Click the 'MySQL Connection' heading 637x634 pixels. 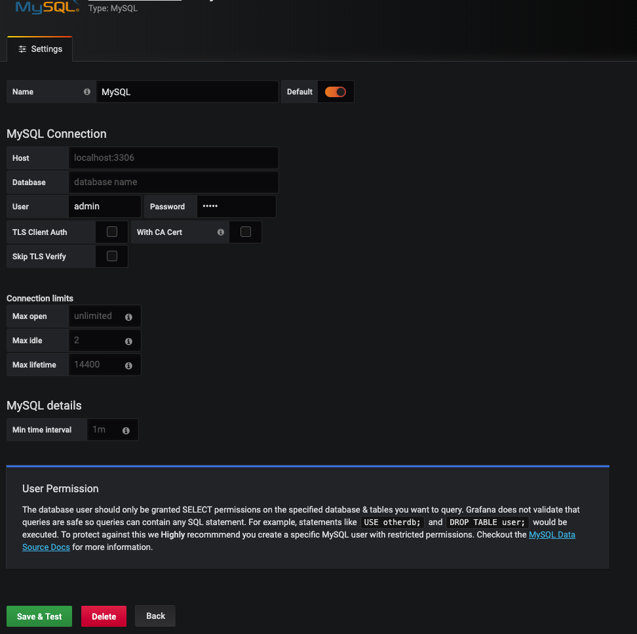click(x=56, y=134)
